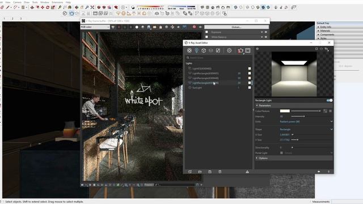Image resolution: width=363 pixels, height=204 pixels.
Task: Select the Rotate tool in SketchUp toolbar
Action: [48, 7]
